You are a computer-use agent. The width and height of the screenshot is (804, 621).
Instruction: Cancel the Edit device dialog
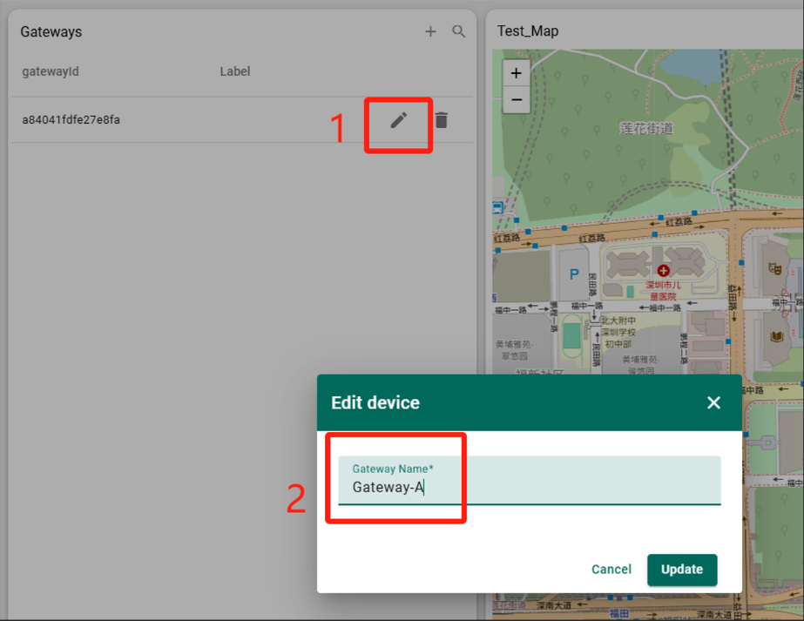611,570
